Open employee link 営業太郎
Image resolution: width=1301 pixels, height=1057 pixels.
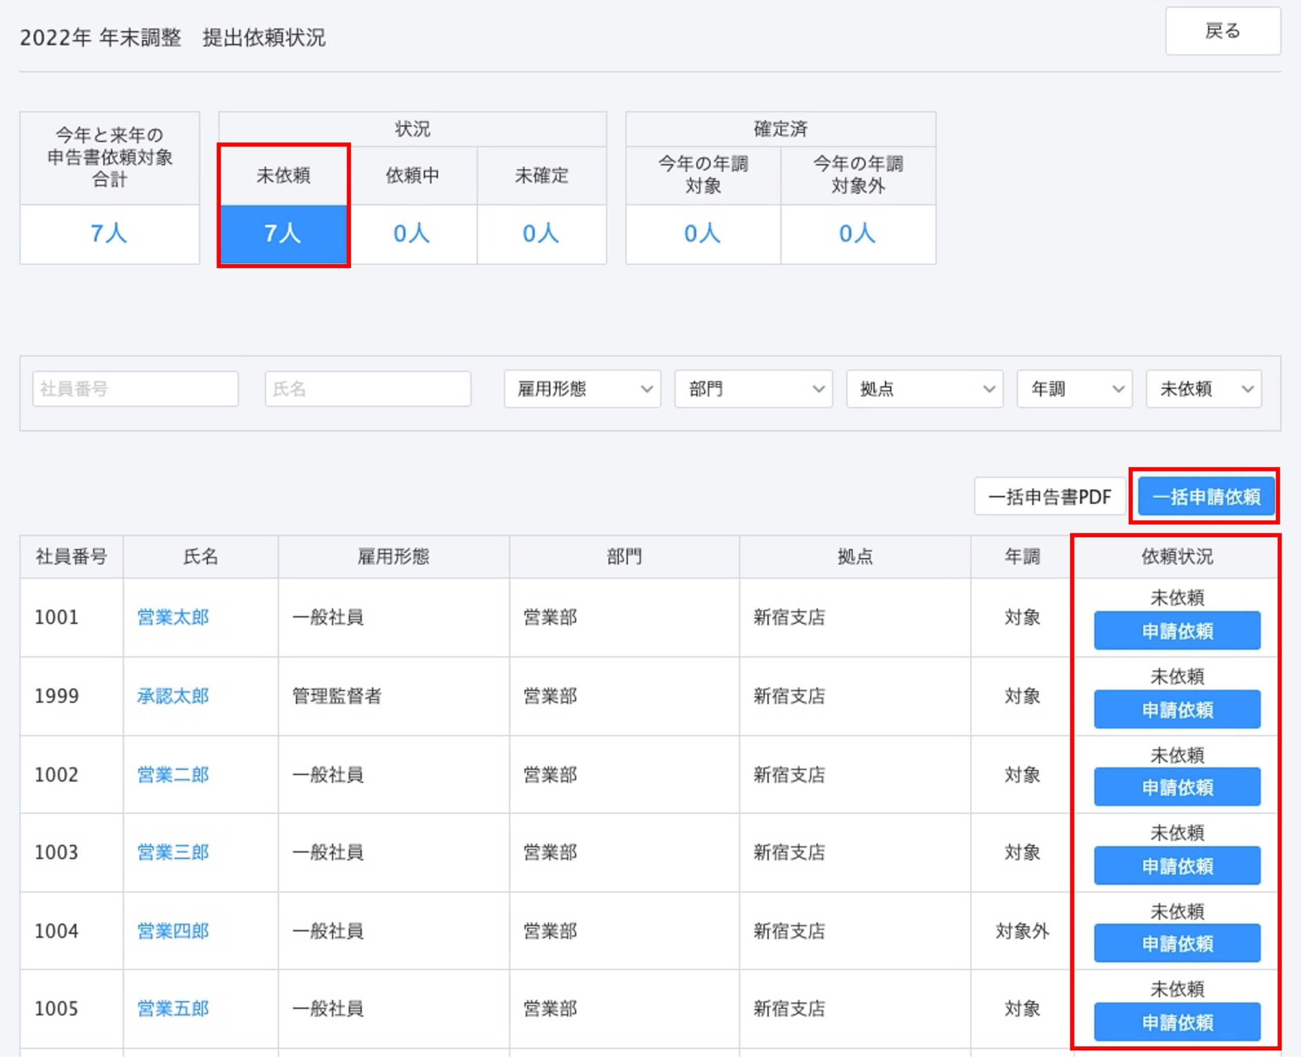click(x=173, y=617)
